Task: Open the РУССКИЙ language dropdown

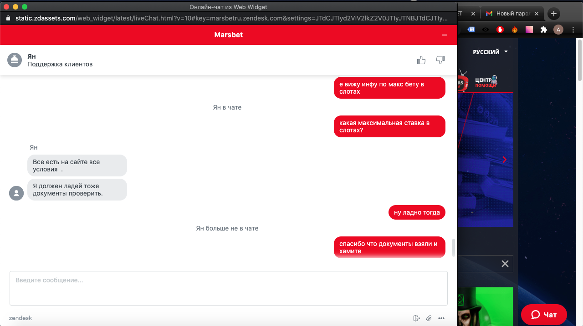Action: [490, 52]
